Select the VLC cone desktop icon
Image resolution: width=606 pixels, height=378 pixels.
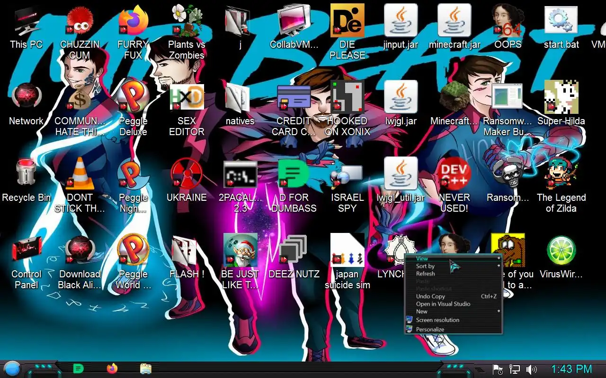pos(80,174)
